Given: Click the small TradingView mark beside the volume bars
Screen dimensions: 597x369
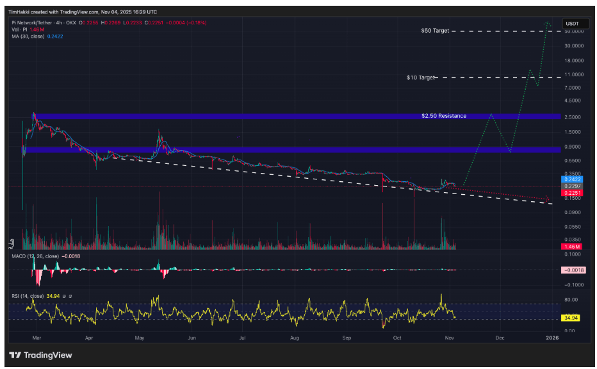Looking at the screenshot, I should tap(12, 243).
